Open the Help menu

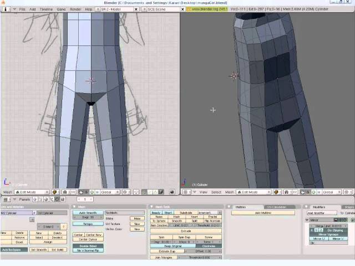pos(89,9)
